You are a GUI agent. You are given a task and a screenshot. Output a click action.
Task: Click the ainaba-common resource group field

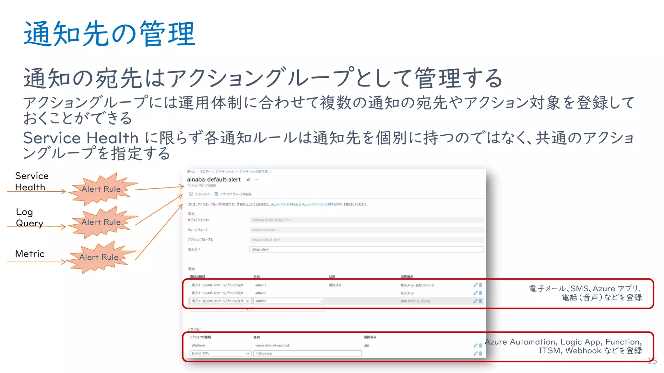pos(366,230)
